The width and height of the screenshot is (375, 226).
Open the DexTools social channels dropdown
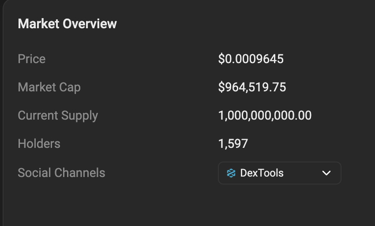click(x=280, y=173)
